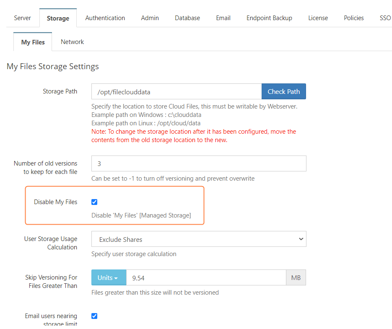392x329 pixels.
Task: Click the Check Path button
Action: point(284,91)
